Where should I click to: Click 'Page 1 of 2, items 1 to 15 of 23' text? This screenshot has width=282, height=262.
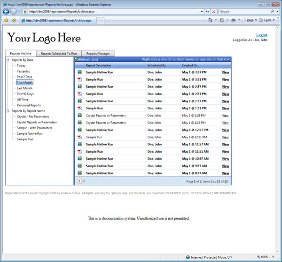tap(207, 181)
